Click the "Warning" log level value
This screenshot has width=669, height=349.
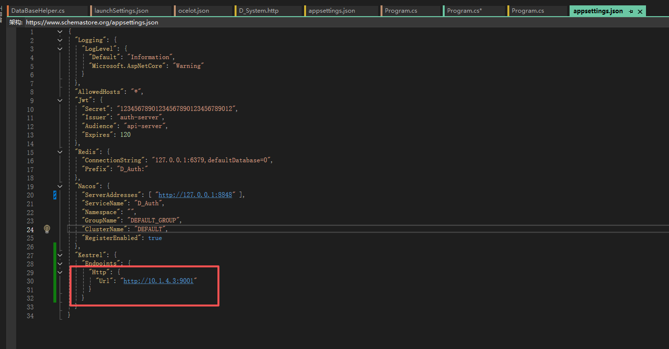point(189,66)
